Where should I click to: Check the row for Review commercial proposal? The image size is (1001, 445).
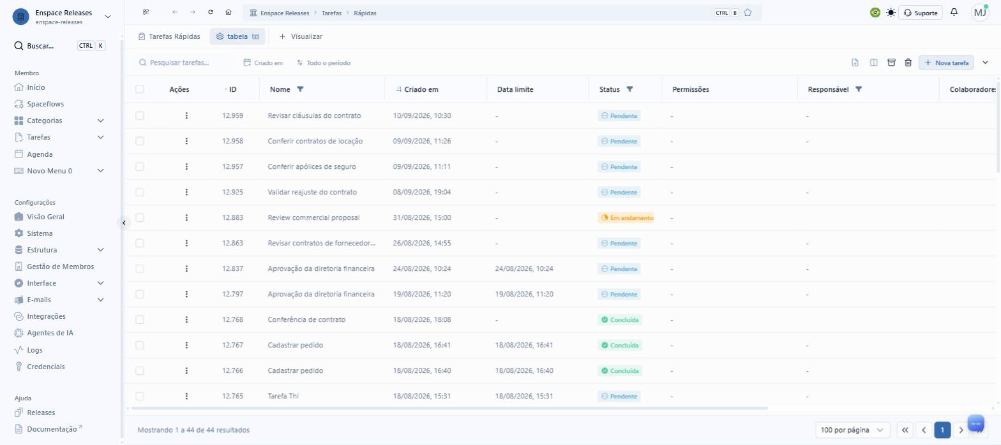click(140, 217)
